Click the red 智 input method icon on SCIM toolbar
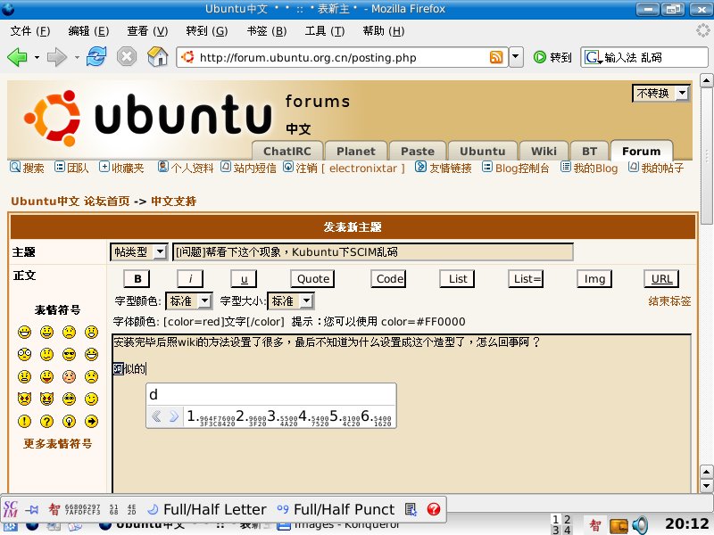Screen dimensions: 714x535 point(54,509)
